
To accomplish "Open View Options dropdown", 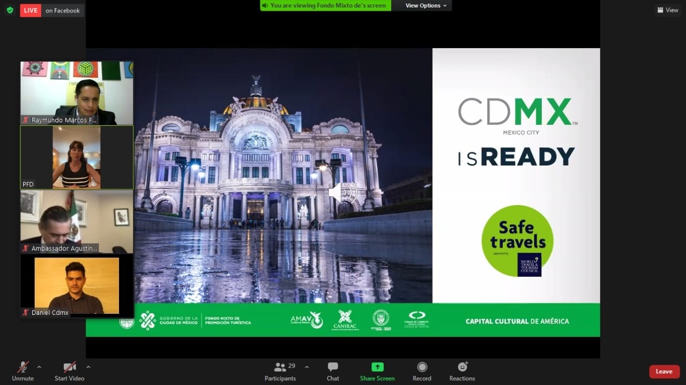I will coord(426,5).
